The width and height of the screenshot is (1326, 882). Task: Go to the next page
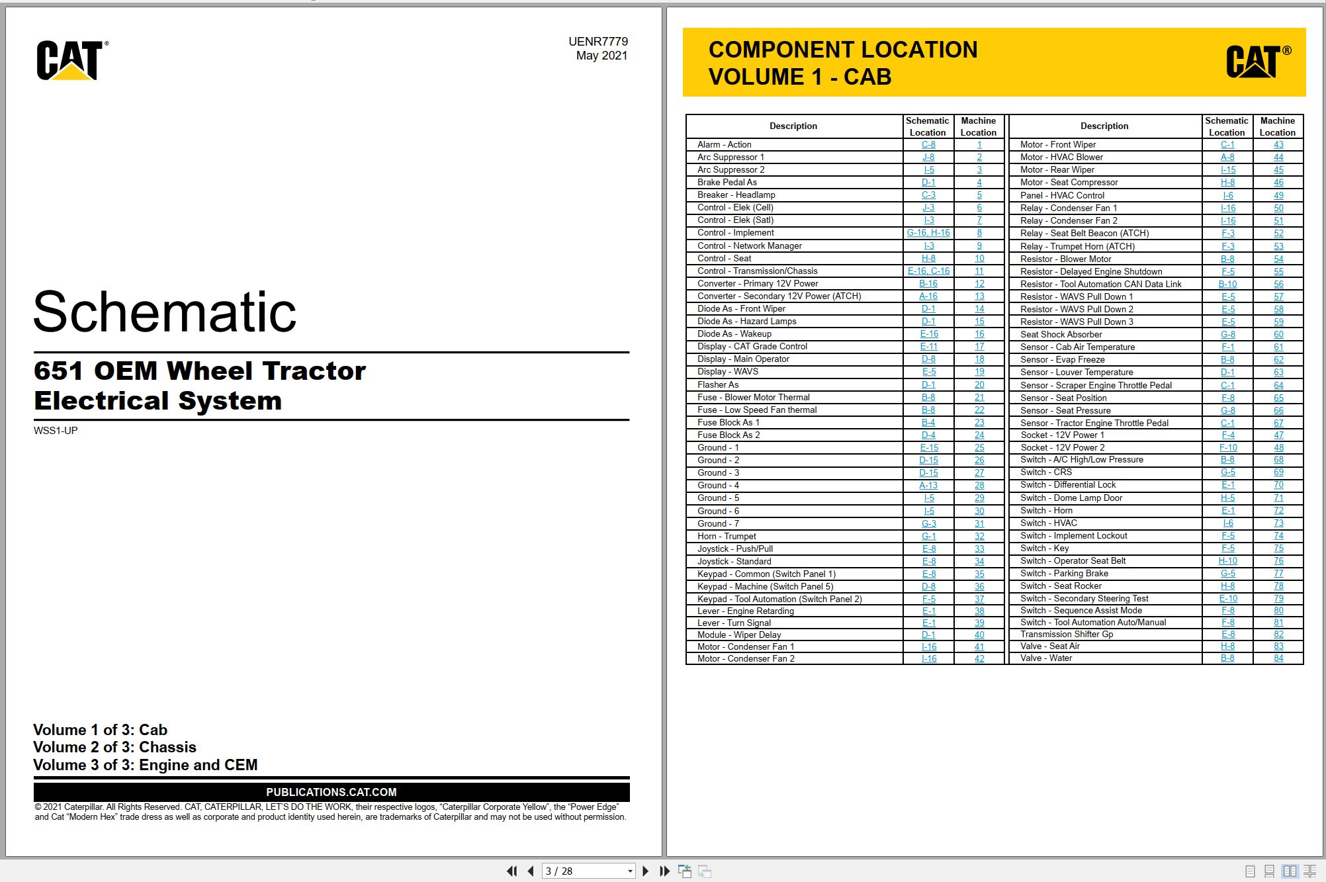pyautogui.click(x=646, y=871)
